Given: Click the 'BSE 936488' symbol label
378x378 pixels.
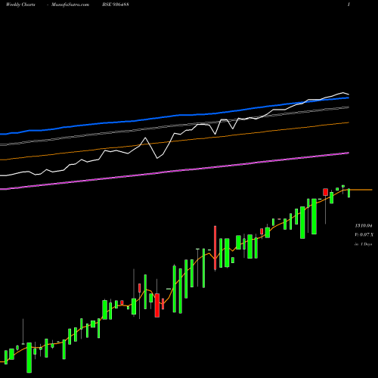Looking at the screenshot, I should pos(116,5).
